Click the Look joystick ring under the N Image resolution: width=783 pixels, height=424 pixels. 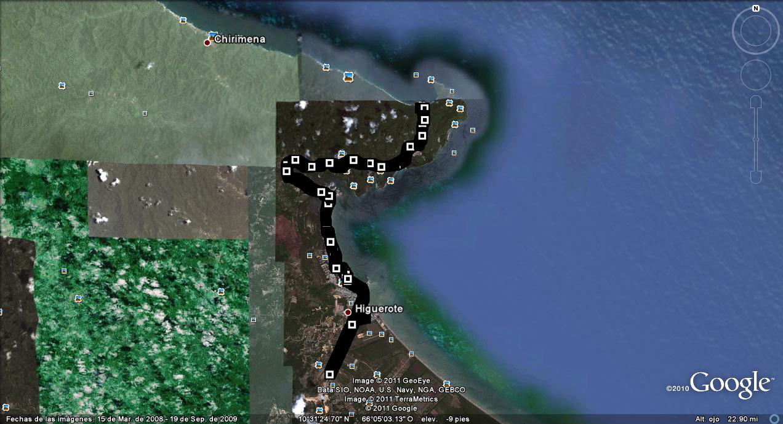click(756, 32)
